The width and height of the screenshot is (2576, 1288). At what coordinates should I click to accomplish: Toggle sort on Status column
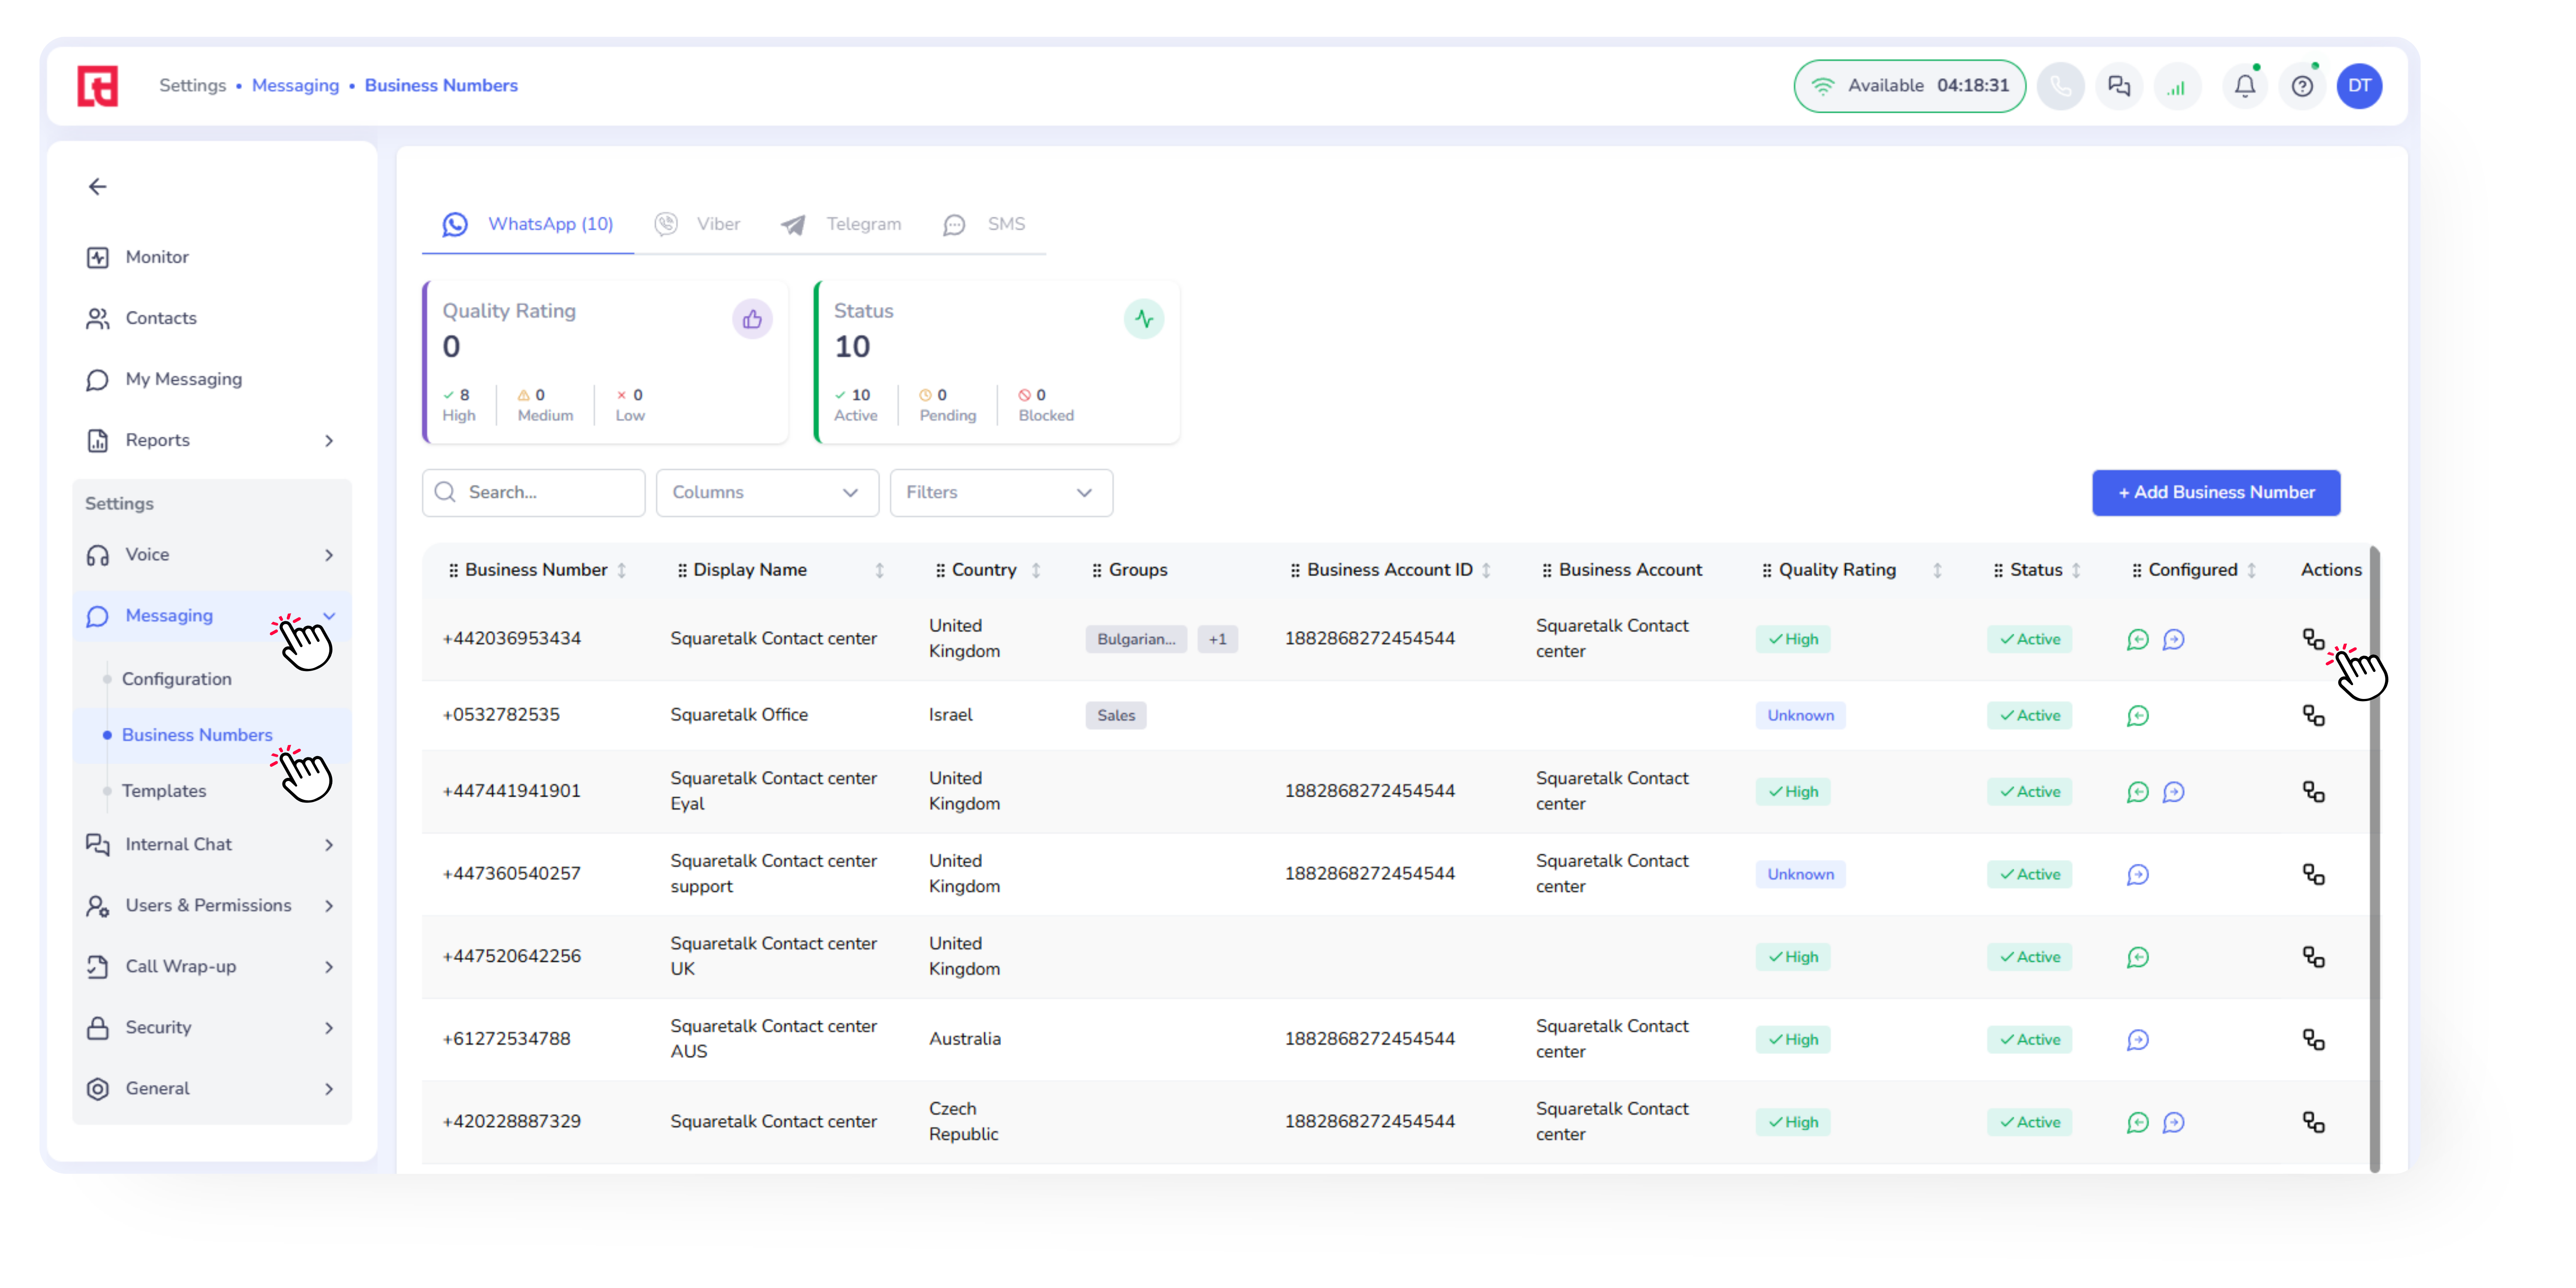click(x=2076, y=570)
